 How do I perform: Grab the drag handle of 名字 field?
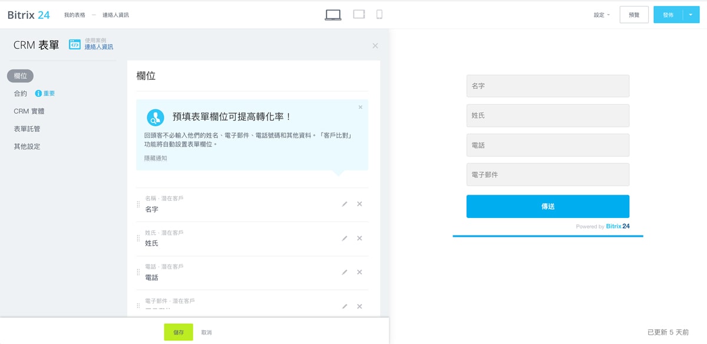click(x=138, y=204)
